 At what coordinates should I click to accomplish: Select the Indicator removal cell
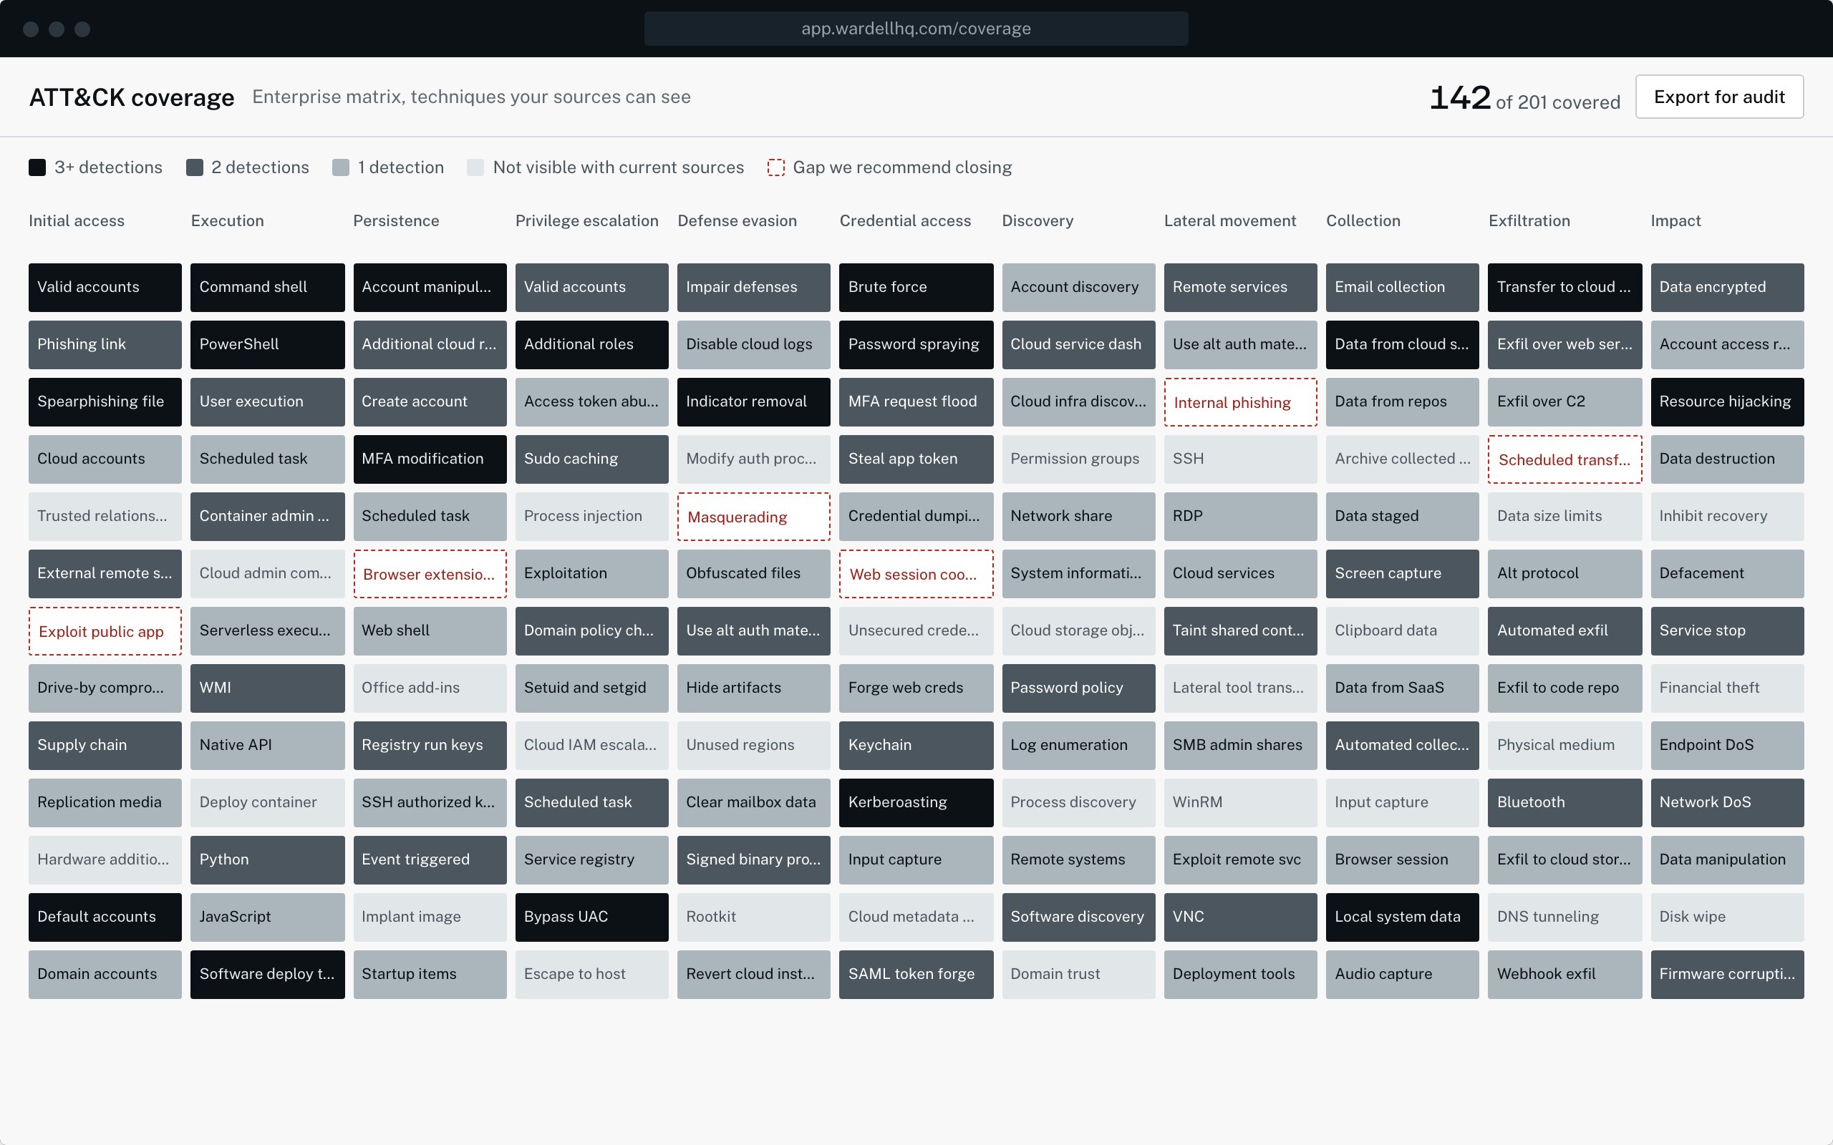[x=754, y=402]
